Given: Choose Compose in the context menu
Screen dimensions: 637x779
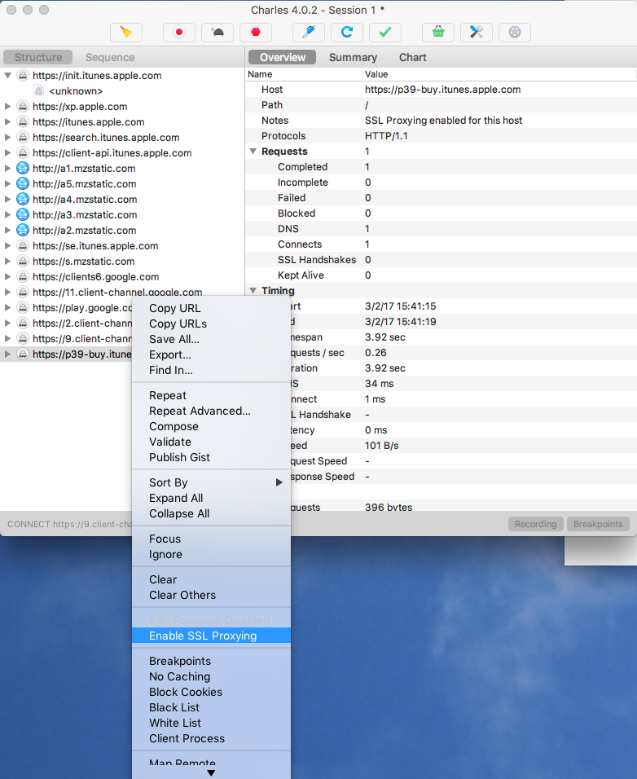Looking at the screenshot, I should point(211,426).
